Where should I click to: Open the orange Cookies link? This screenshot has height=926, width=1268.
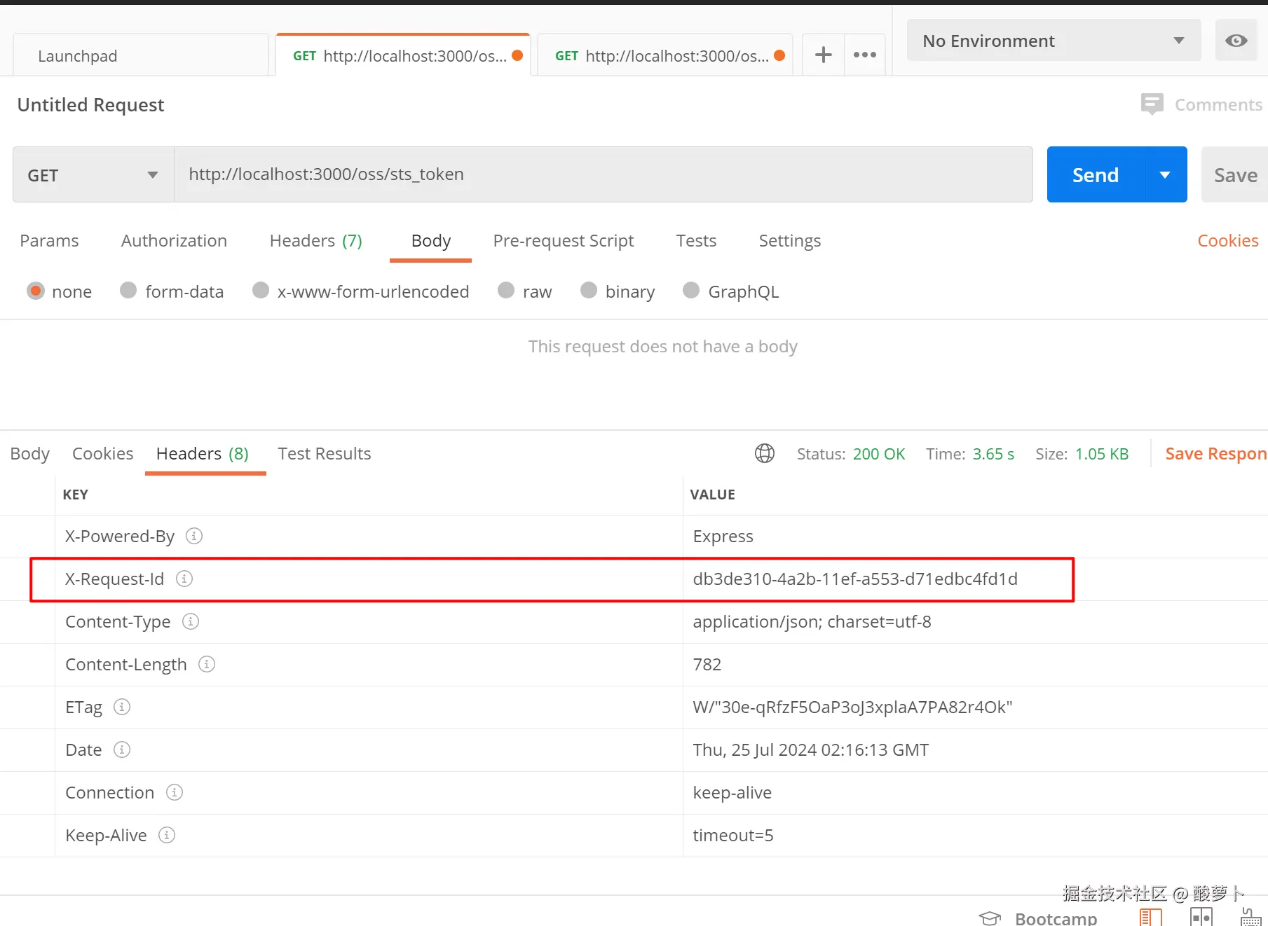pyautogui.click(x=1228, y=241)
